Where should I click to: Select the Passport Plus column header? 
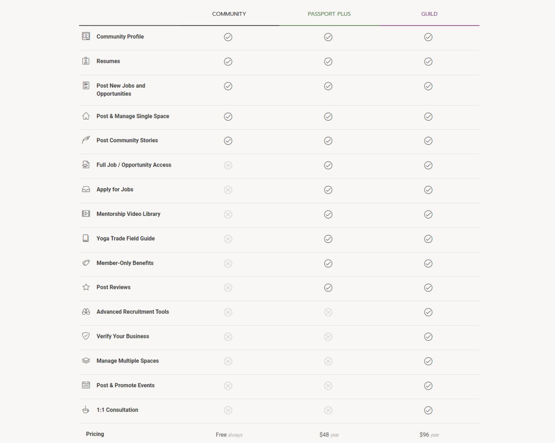coord(329,14)
